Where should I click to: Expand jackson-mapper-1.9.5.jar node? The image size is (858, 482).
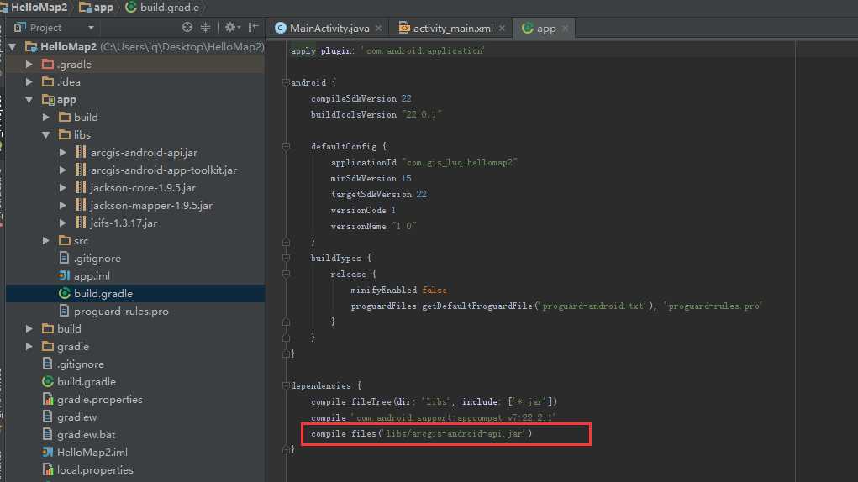63,206
